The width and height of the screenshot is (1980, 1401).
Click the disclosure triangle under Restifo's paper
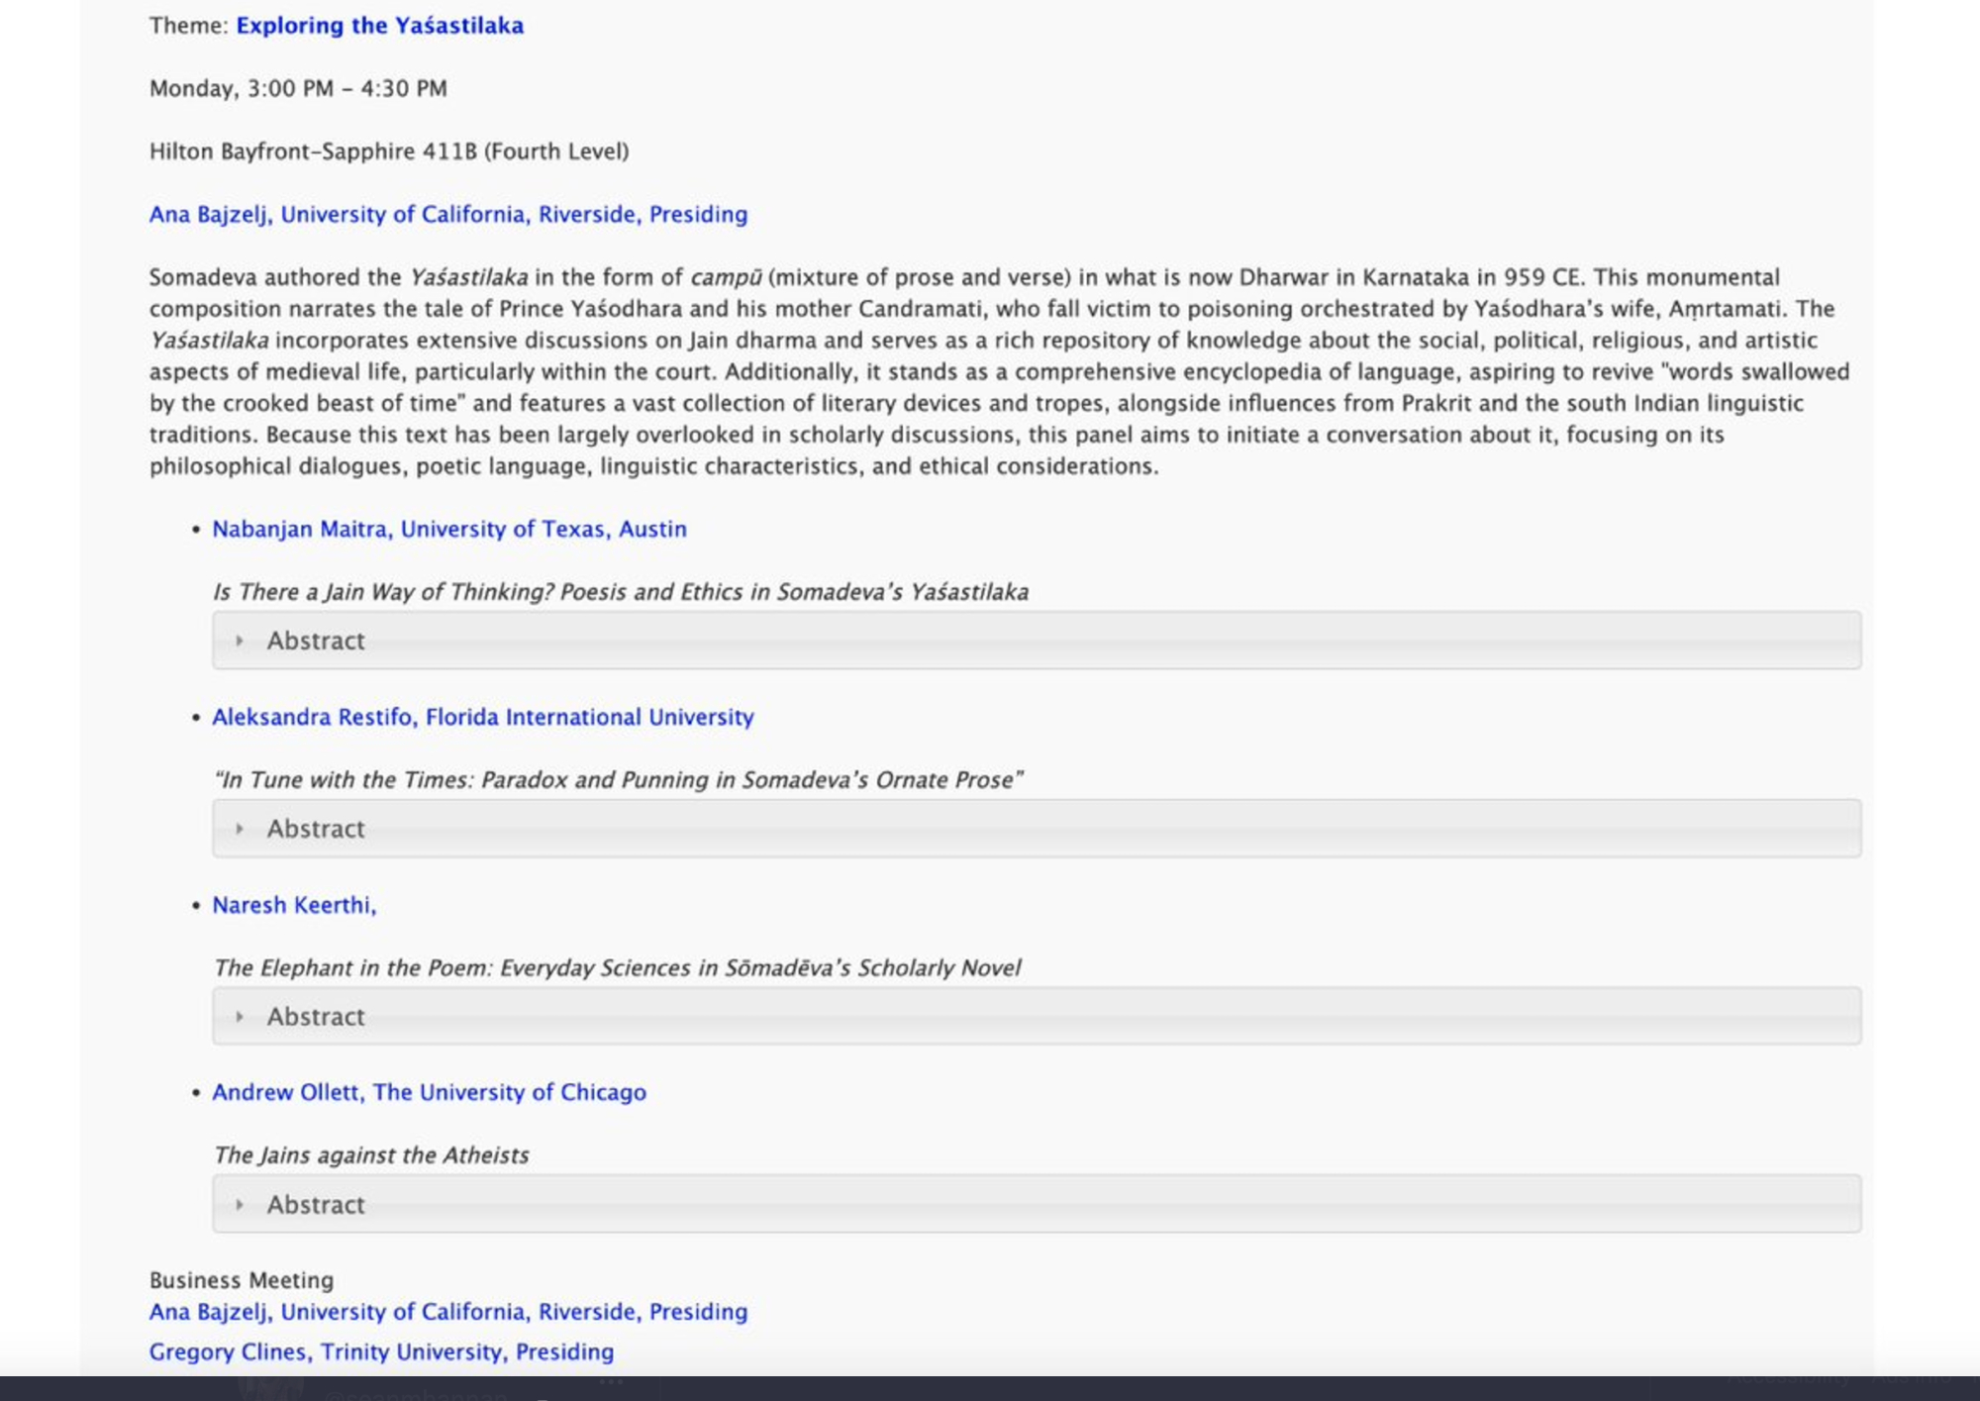[x=240, y=829]
